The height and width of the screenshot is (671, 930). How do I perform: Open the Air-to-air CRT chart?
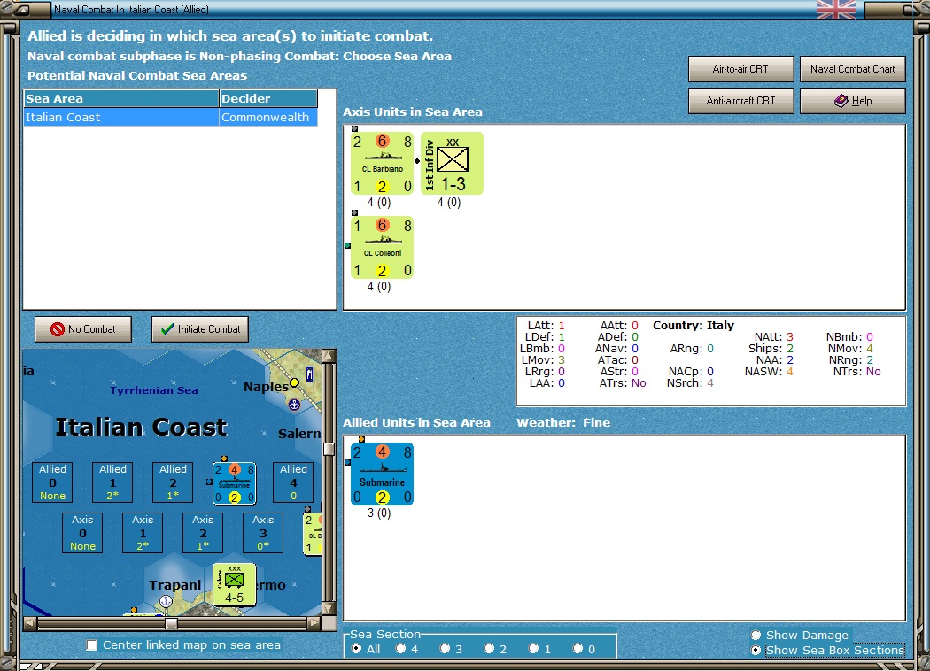click(x=740, y=69)
